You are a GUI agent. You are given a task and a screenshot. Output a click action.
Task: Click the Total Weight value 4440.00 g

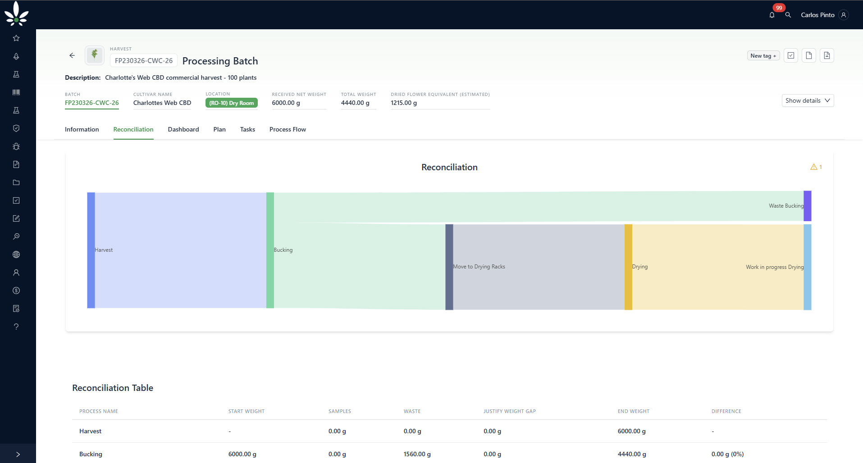point(355,103)
